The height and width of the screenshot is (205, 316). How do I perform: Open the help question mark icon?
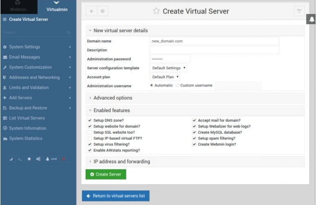[102, 11]
